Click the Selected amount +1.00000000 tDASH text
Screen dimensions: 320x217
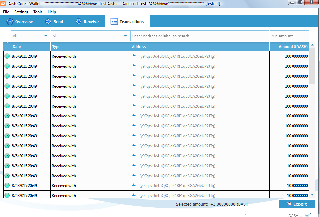click(x=212, y=204)
